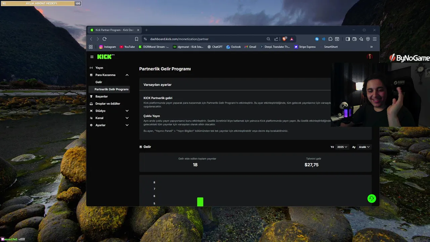The height and width of the screenshot is (242, 430).
Task: Click the $27,75 estimated revenue value
Action: click(x=311, y=165)
